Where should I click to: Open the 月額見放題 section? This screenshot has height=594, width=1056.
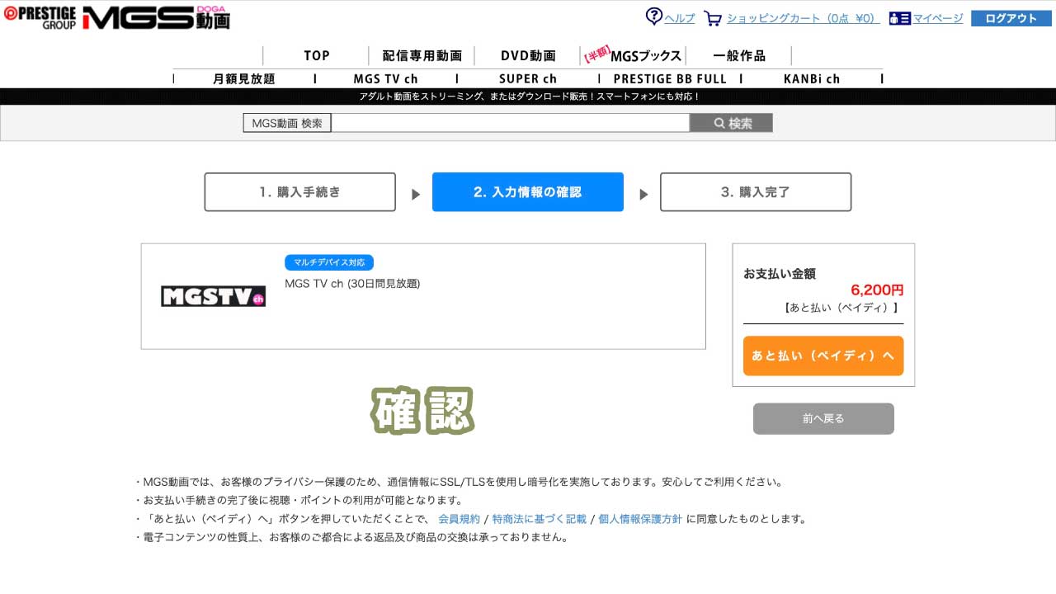(x=245, y=78)
